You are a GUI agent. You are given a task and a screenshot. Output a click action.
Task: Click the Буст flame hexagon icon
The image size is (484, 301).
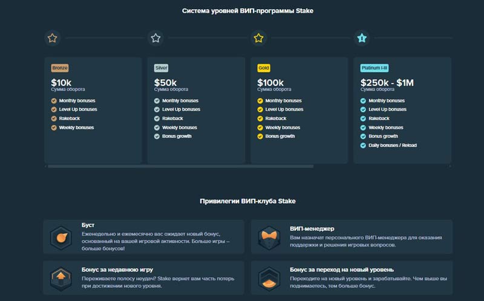(x=61, y=236)
